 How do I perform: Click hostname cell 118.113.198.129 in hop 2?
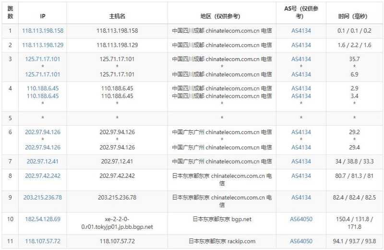point(117,45)
